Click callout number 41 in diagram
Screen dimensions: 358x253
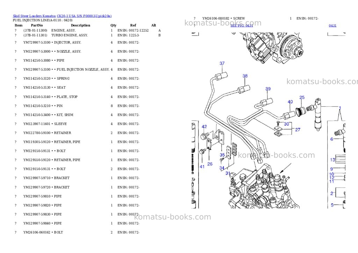click(x=202, y=166)
